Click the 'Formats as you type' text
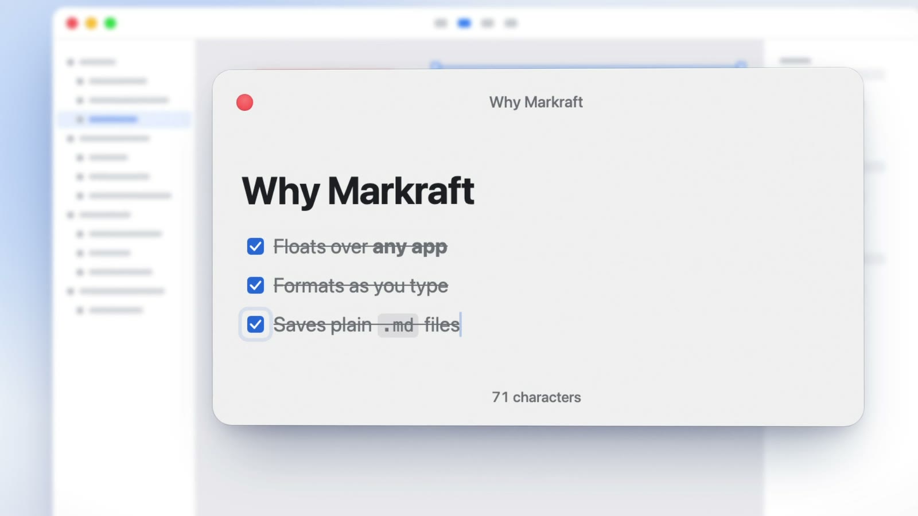The image size is (918, 516). coord(360,286)
